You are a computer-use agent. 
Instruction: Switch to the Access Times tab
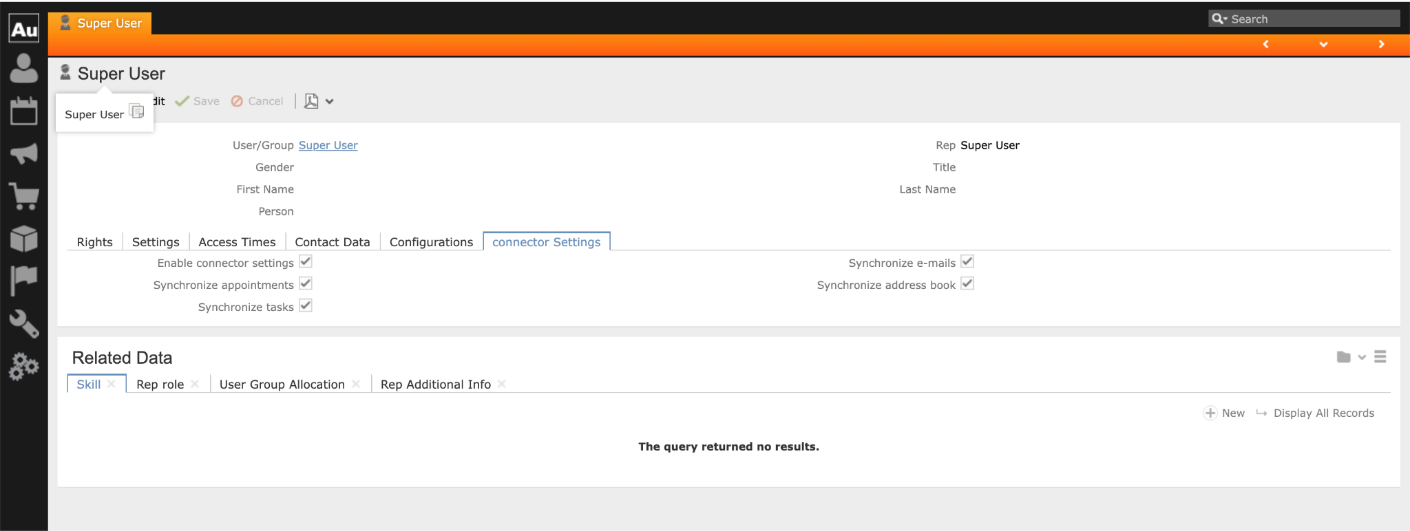point(237,242)
